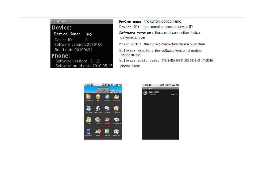Open the Email app
This screenshot has width=255, height=170.
pos(89,121)
